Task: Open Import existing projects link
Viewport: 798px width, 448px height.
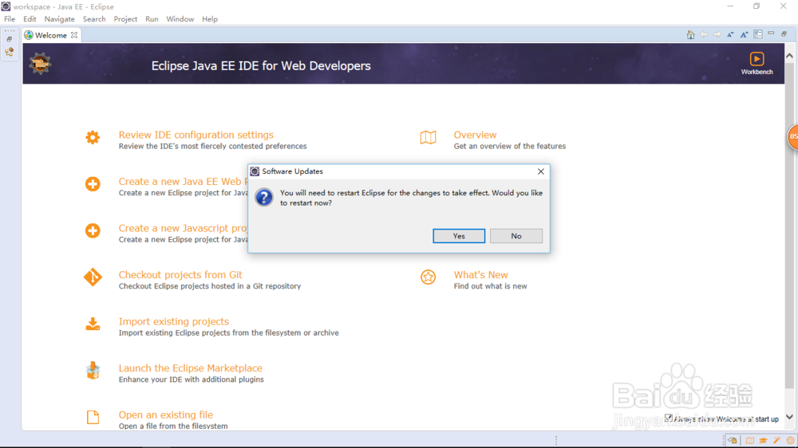Action: click(x=173, y=321)
